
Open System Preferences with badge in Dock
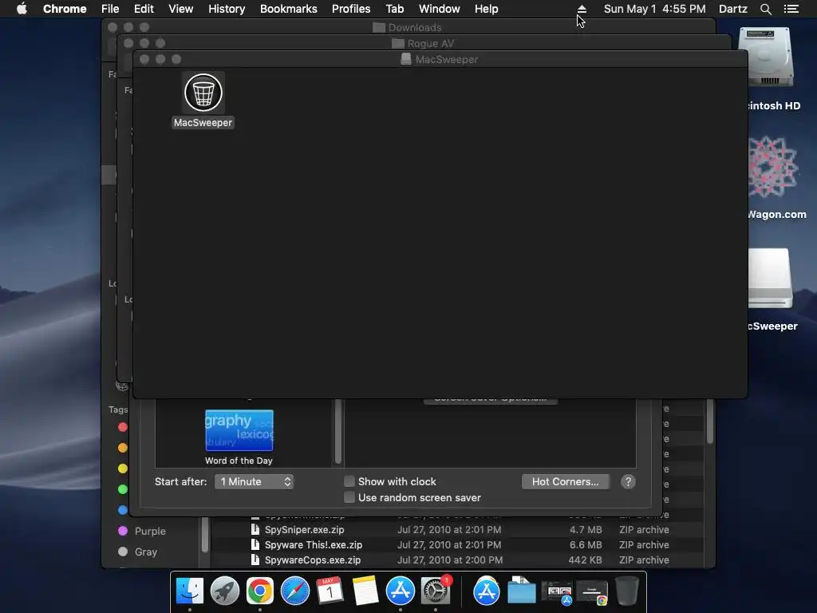click(x=436, y=591)
